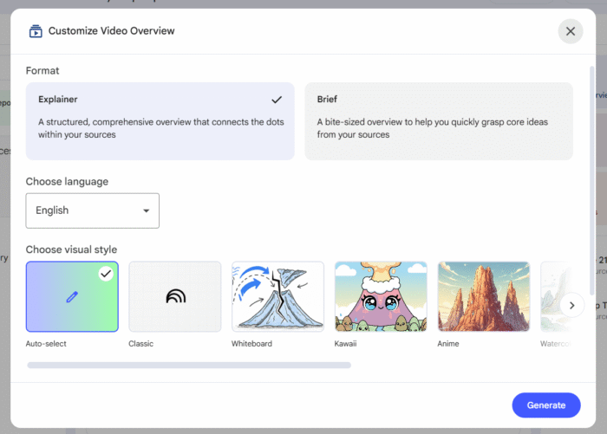This screenshot has width=607, height=434.
Task: Choose the Anime visual style
Action: click(x=484, y=296)
